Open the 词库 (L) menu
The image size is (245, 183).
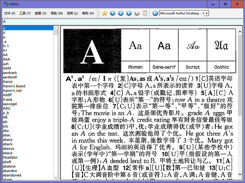pos(73,13)
